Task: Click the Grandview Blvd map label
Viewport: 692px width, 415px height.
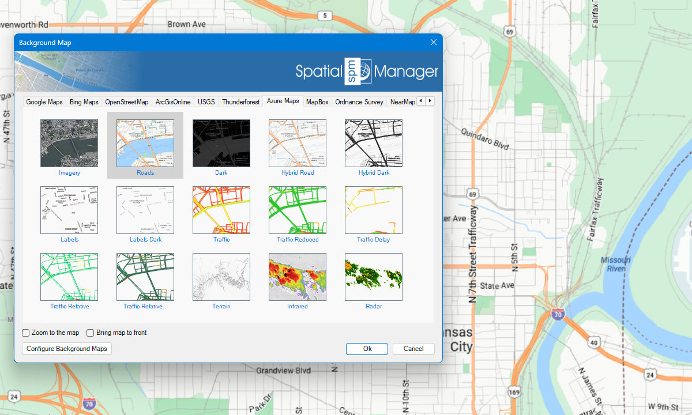Action: [284, 370]
